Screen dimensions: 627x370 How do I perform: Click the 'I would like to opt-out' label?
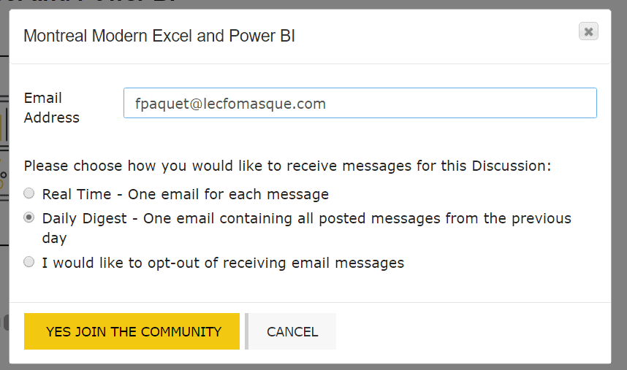223,262
